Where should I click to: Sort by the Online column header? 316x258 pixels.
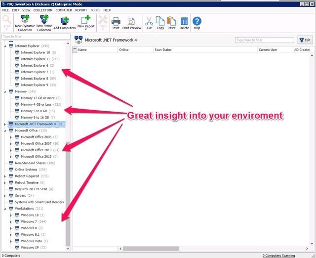click(135, 50)
